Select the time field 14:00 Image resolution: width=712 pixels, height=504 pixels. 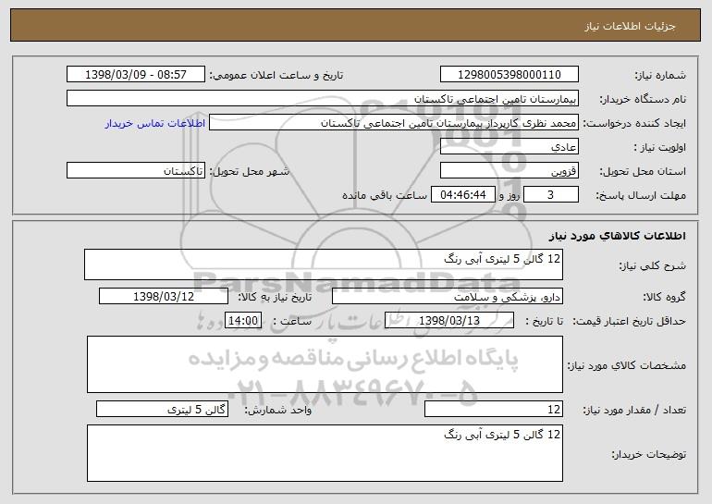pyautogui.click(x=243, y=321)
